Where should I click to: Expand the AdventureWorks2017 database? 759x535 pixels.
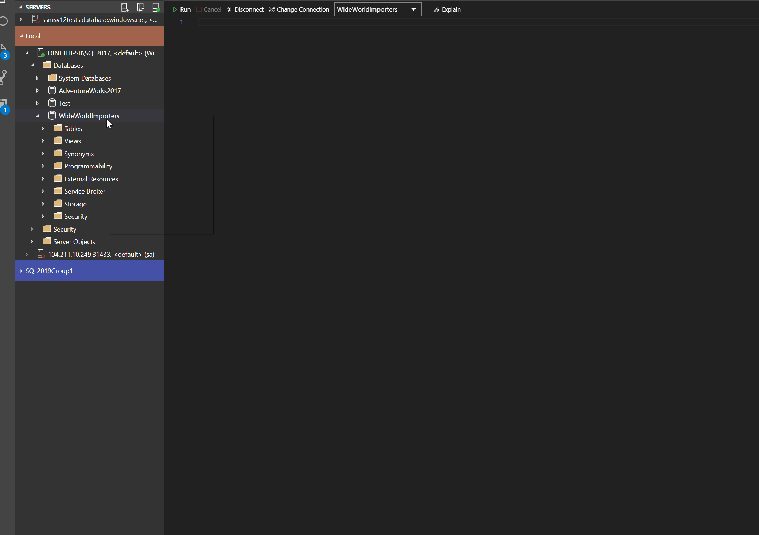38,90
